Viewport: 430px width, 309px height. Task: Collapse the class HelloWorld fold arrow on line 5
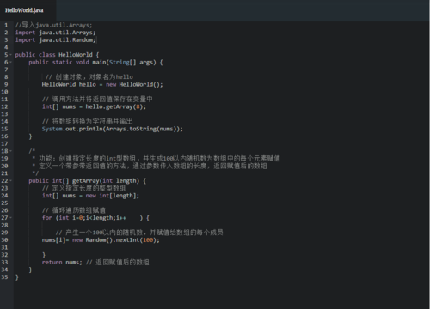[11, 55]
